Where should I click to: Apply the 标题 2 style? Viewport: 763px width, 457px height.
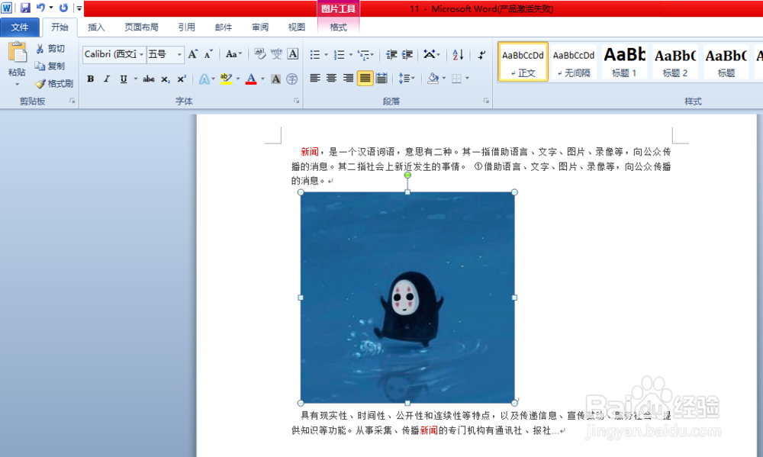coord(675,61)
